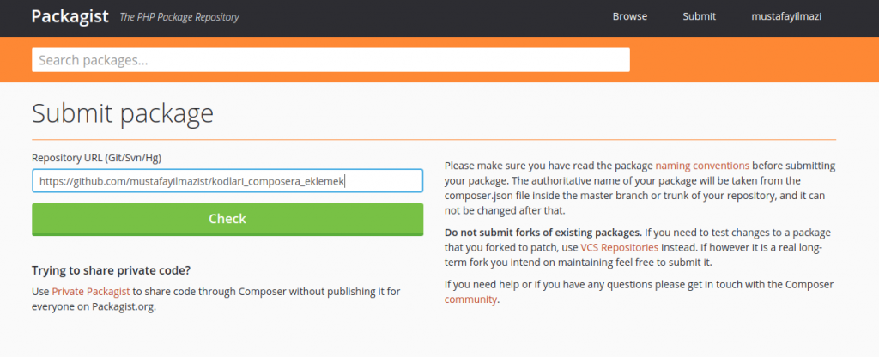Open the mustafayilmazi user menu

786,17
